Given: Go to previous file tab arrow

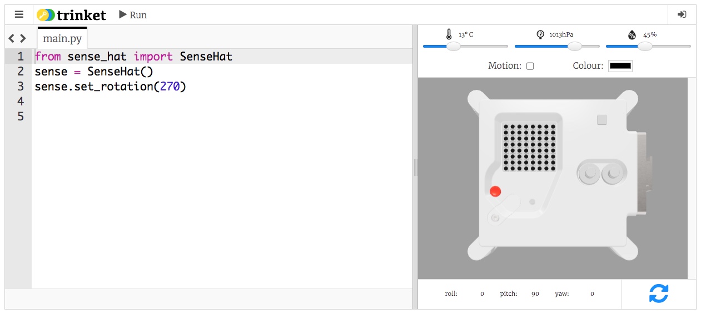Looking at the screenshot, I should point(12,38).
